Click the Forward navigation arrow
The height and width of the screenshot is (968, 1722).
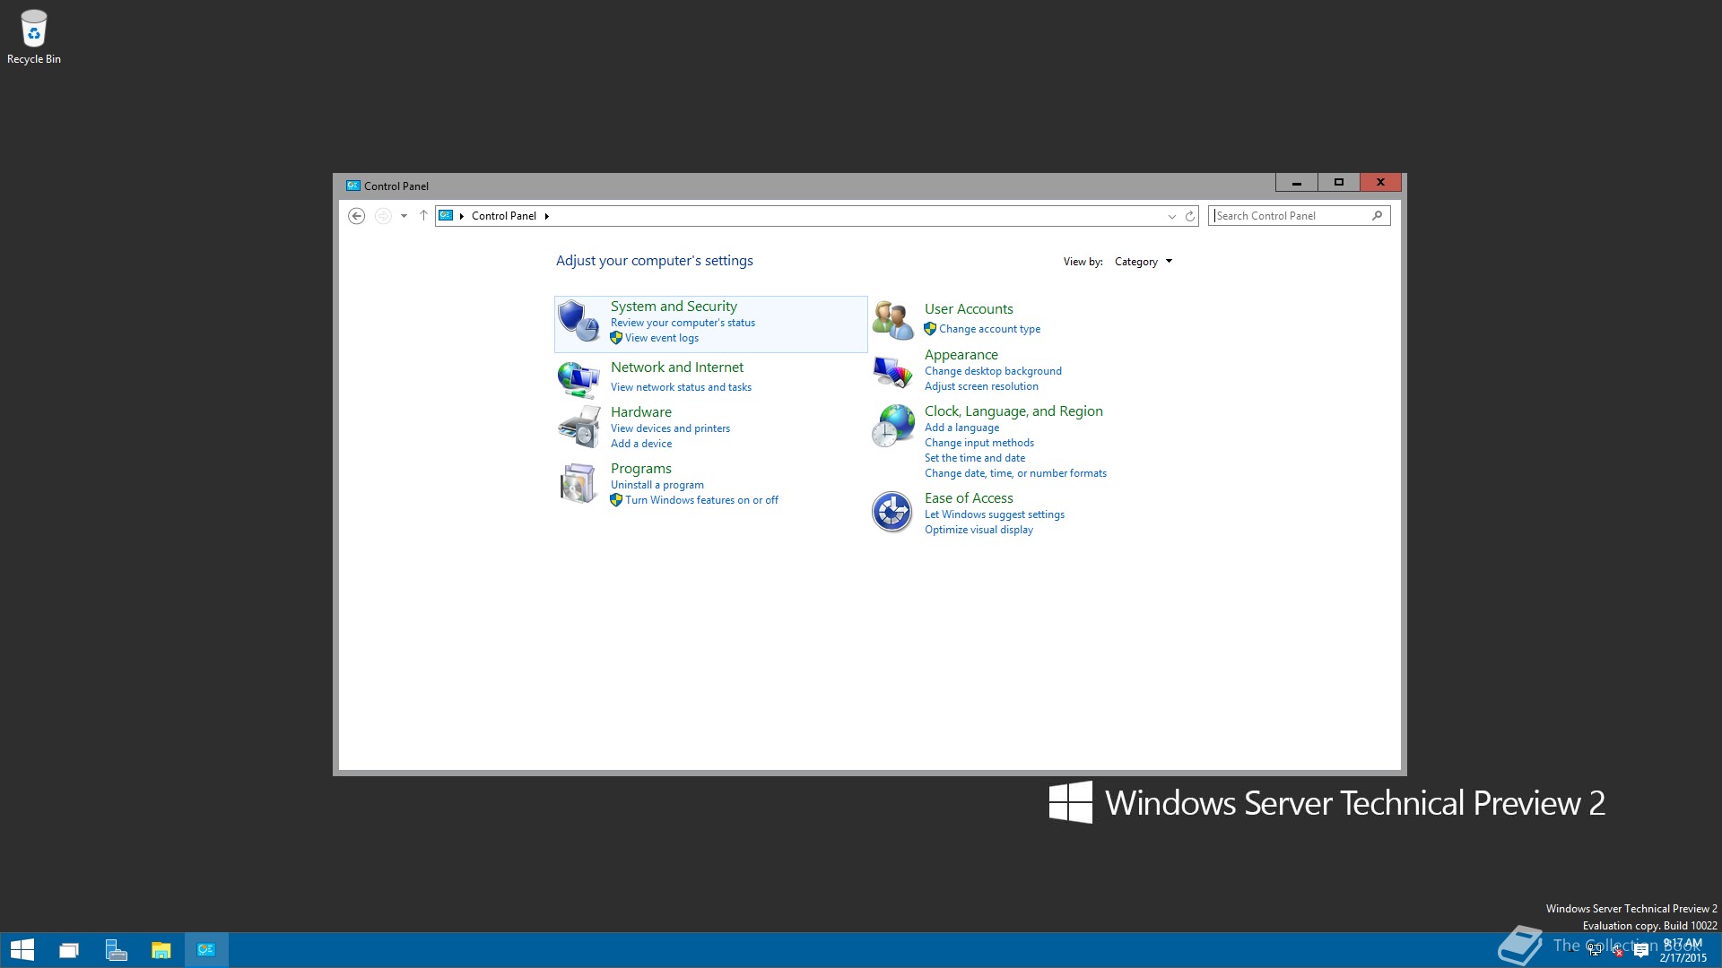click(x=383, y=216)
